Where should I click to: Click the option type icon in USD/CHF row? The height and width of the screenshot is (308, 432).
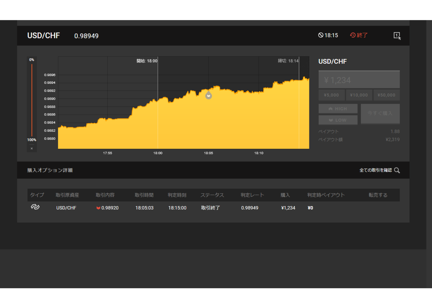click(35, 207)
